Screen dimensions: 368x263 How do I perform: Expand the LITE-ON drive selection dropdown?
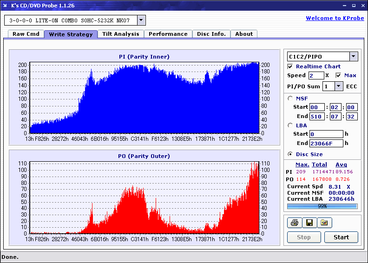(141, 20)
